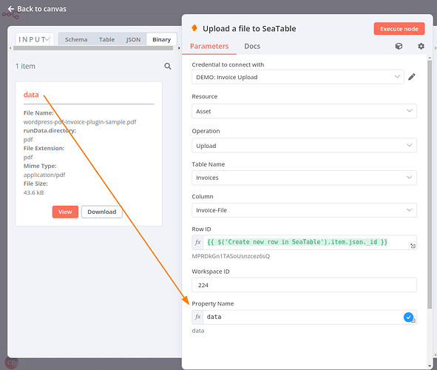The height and width of the screenshot is (370, 437).
Task: Edit the credential with the pencil icon
Action: [x=412, y=77]
